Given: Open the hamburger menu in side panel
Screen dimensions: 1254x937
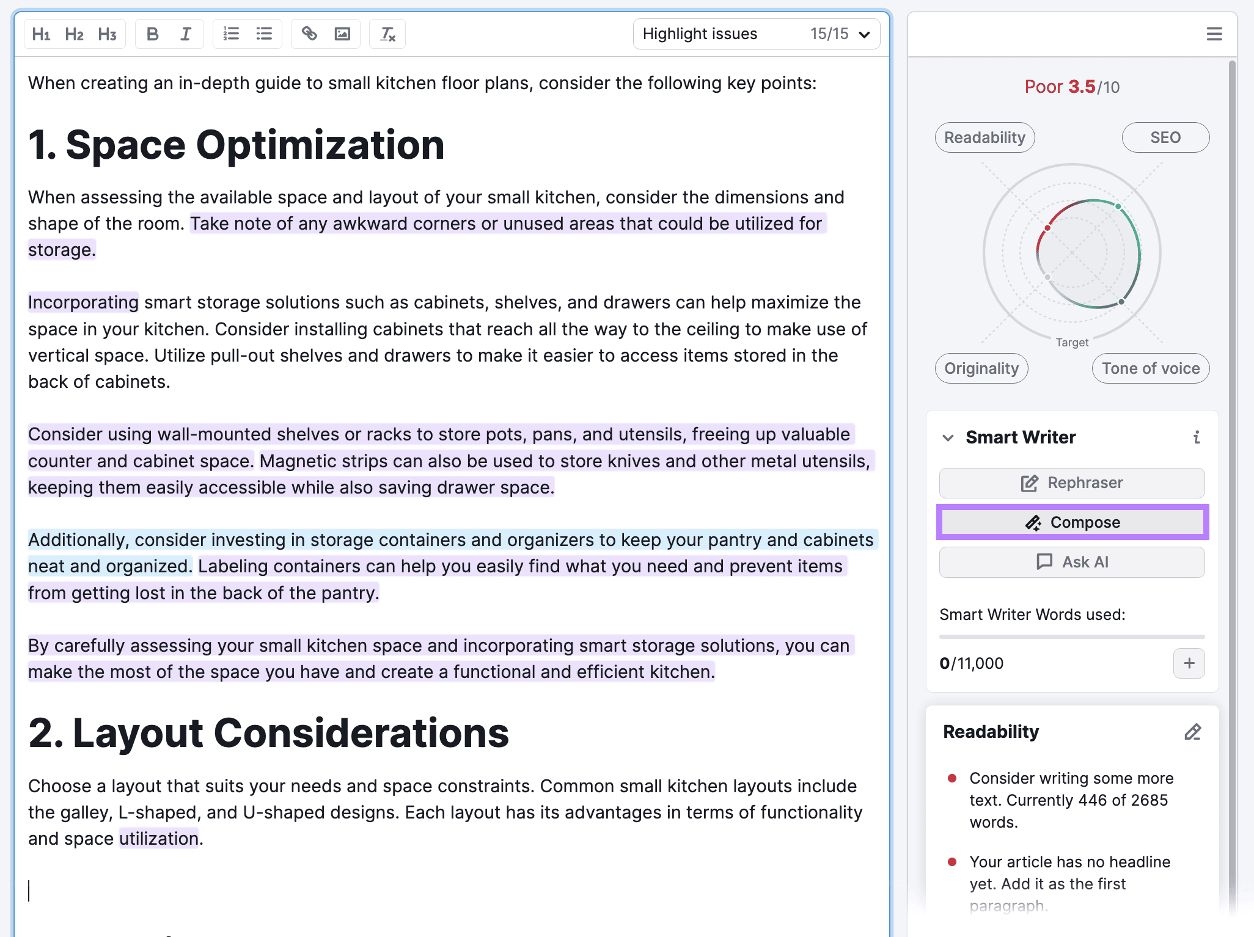Looking at the screenshot, I should point(1214,34).
